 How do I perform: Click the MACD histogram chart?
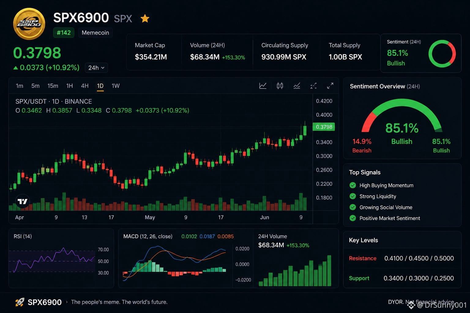(174, 268)
